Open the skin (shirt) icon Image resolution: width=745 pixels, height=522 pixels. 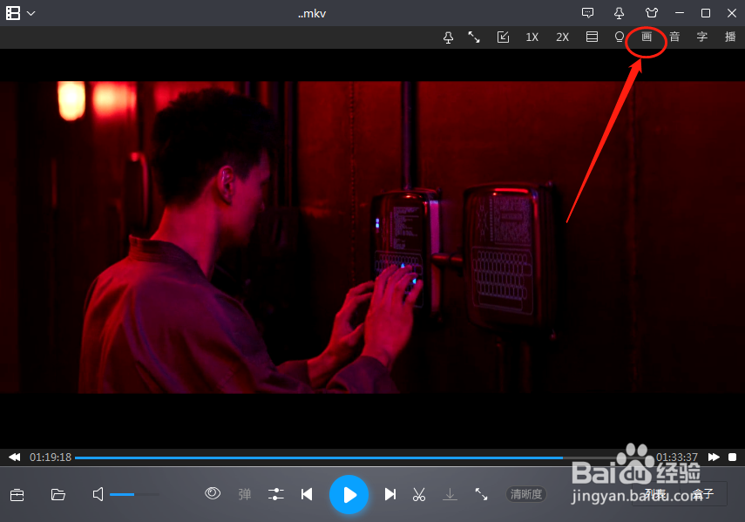pos(652,13)
